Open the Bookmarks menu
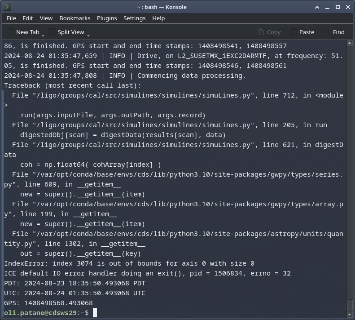This screenshot has height=320, width=355. pyautogui.click(x=75, y=18)
